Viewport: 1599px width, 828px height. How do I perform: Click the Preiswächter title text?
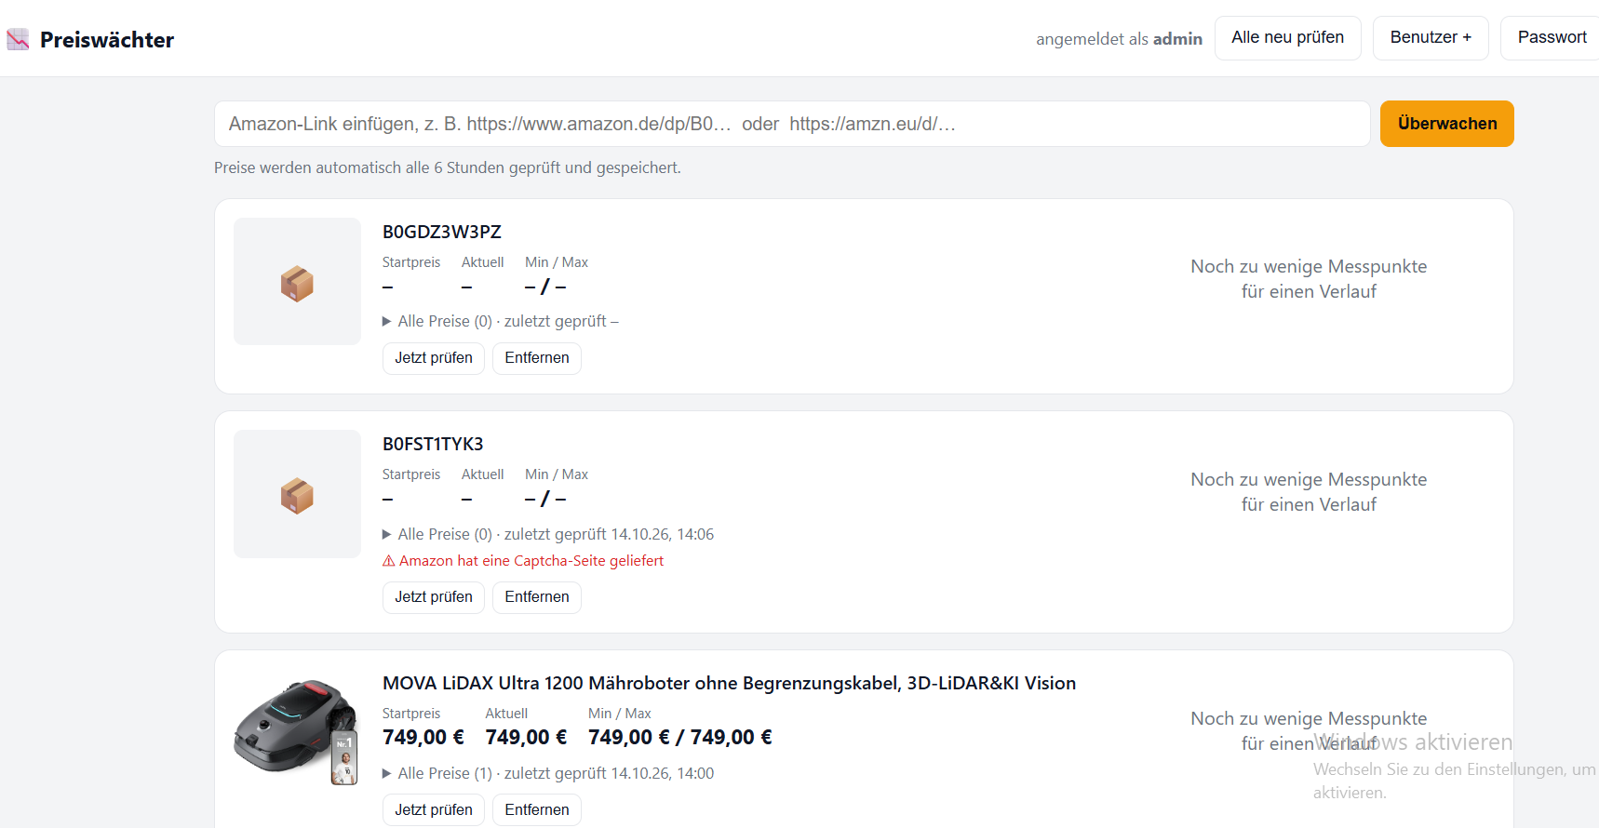click(107, 40)
